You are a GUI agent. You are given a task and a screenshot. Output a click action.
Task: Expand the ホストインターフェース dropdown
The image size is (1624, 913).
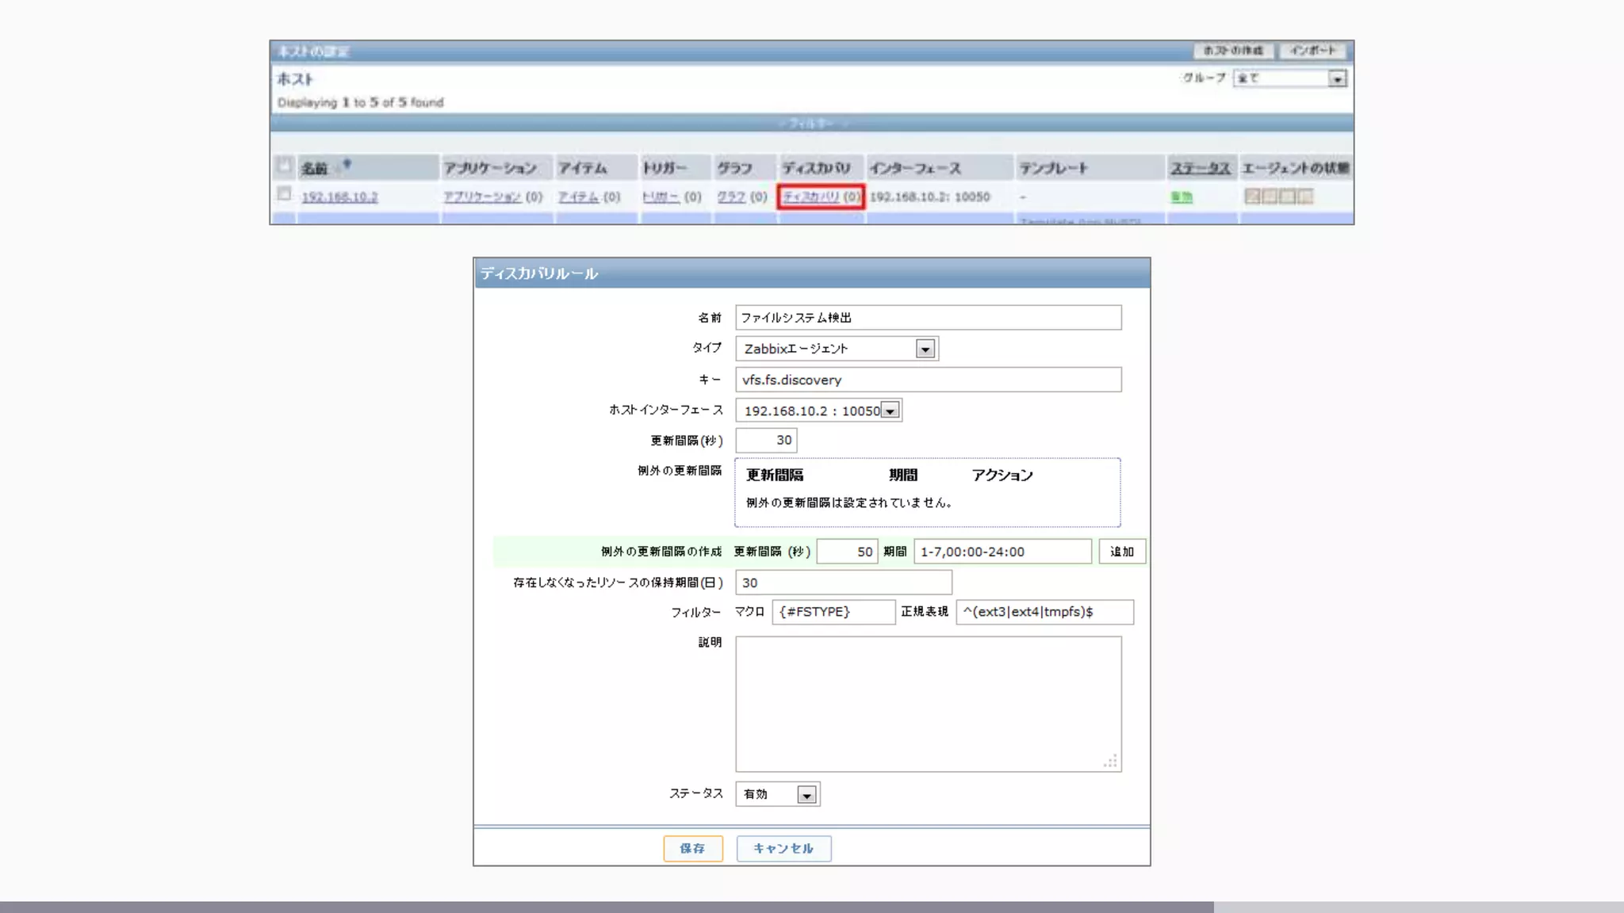click(x=891, y=411)
